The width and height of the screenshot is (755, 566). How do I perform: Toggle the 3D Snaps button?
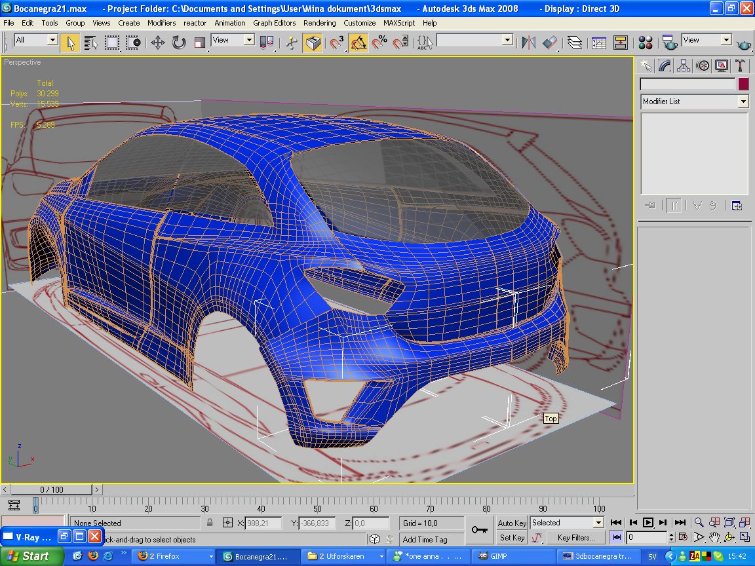pos(337,43)
